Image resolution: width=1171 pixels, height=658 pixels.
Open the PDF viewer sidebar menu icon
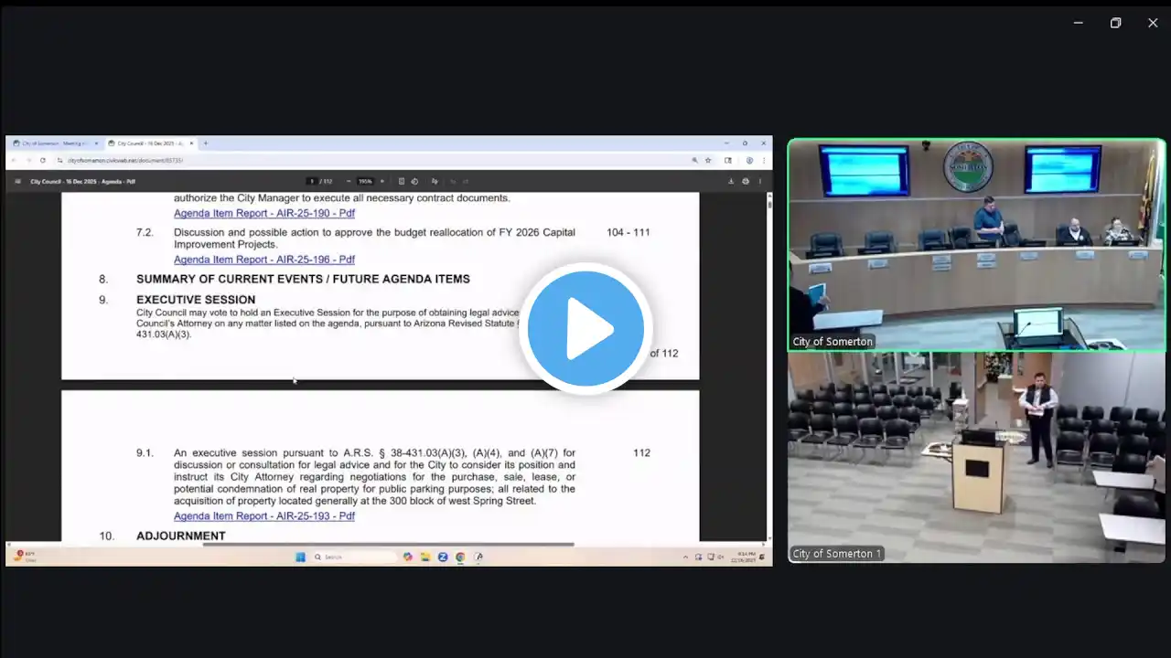[17, 181]
